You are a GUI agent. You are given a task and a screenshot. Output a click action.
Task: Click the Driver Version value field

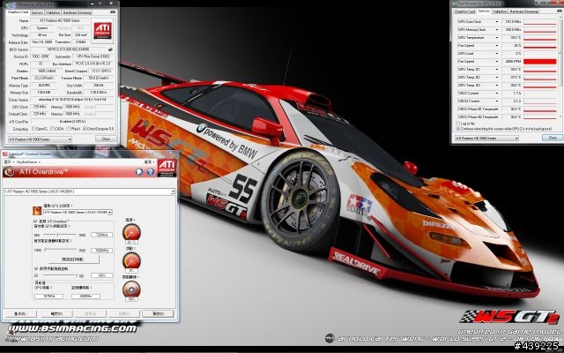(72, 100)
